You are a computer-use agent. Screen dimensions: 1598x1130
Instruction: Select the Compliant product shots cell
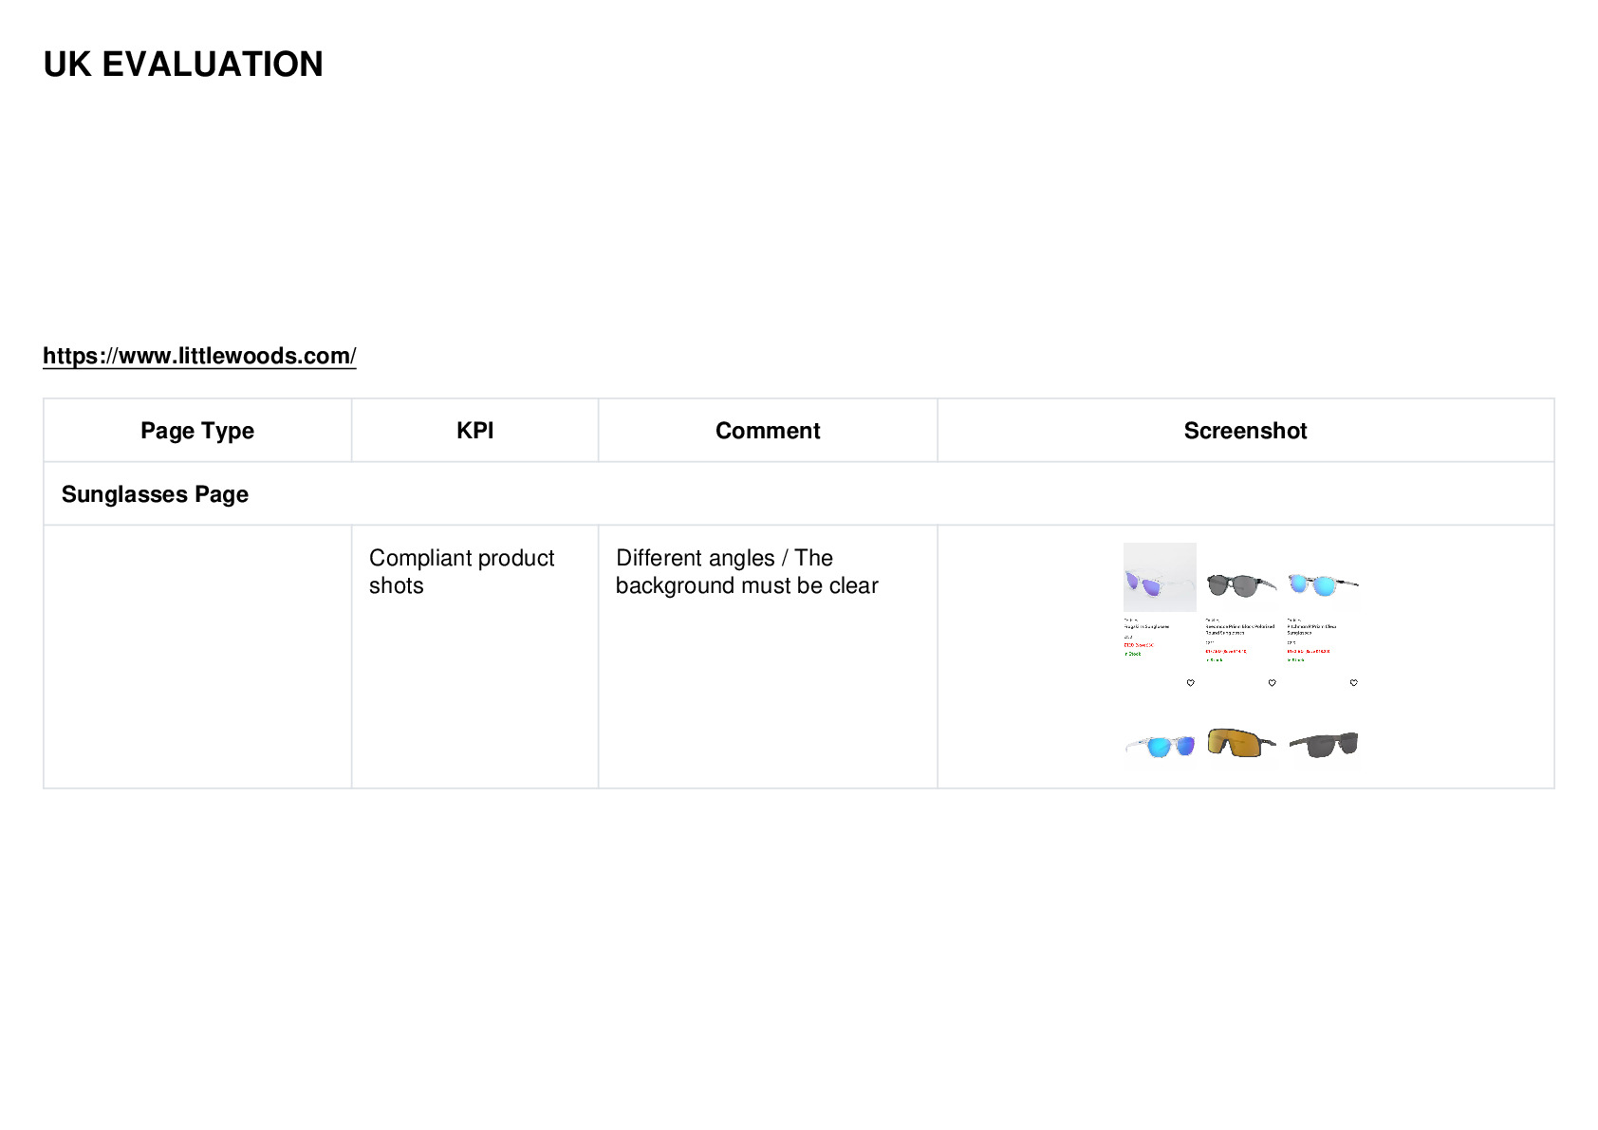474,657
